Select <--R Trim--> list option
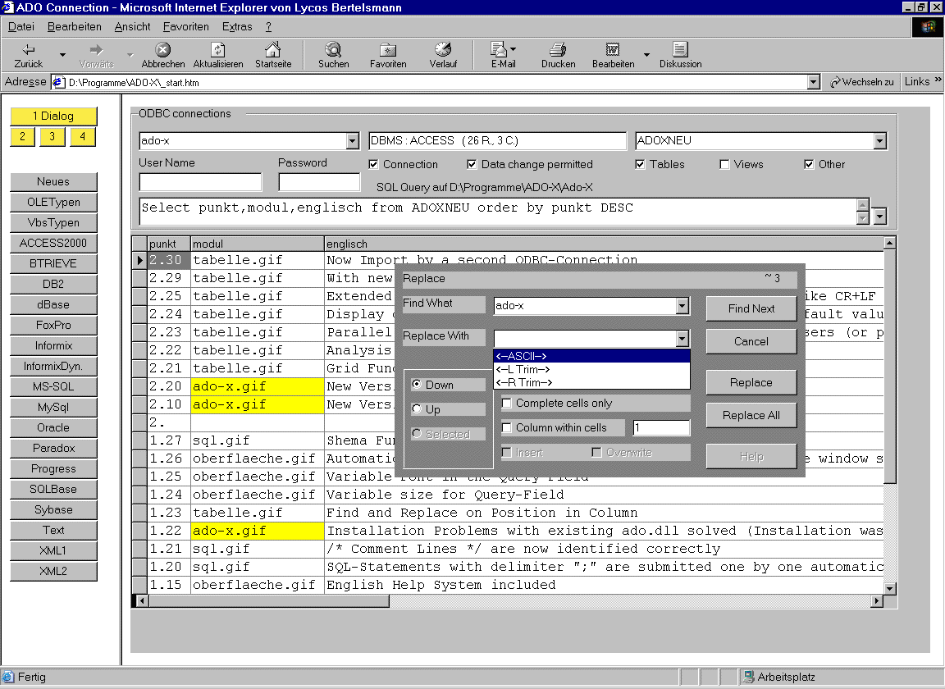The width and height of the screenshot is (945, 689). pyautogui.click(x=591, y=383)
